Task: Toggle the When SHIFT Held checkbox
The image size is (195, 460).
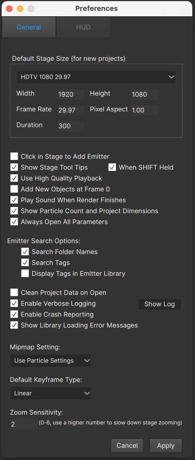Action: (112, 167)
